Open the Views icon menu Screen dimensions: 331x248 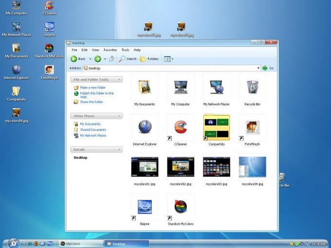pos(169,59)
